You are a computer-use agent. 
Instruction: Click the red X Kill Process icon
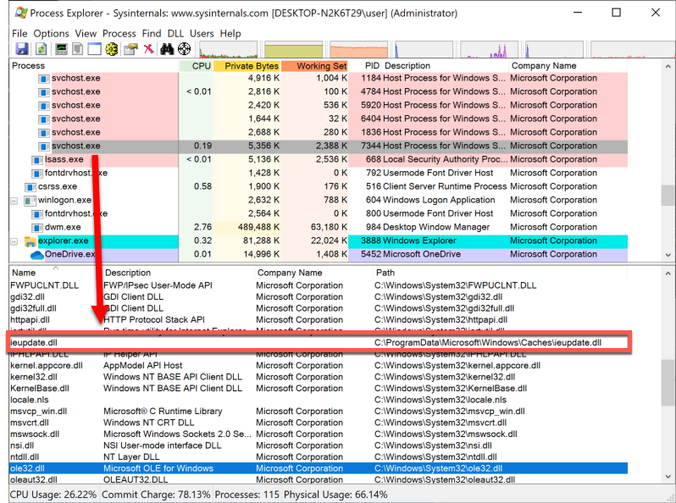coord(148,49)
